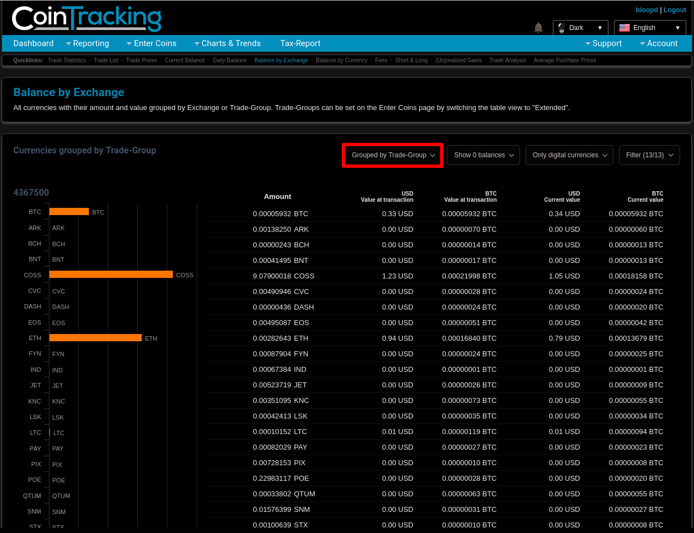The image size is (694, 533).
Task: Click the Balance by Exchange page heading
Action: [69, 92]
